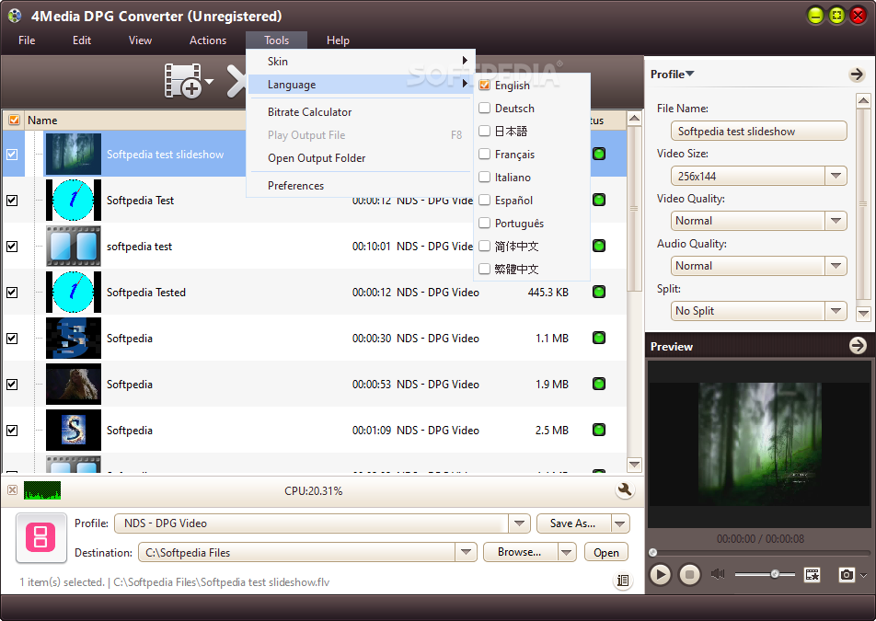Open the Browse dropdown arrow
The width and height of the screenshot is (876, 621).
click(567, 552)
